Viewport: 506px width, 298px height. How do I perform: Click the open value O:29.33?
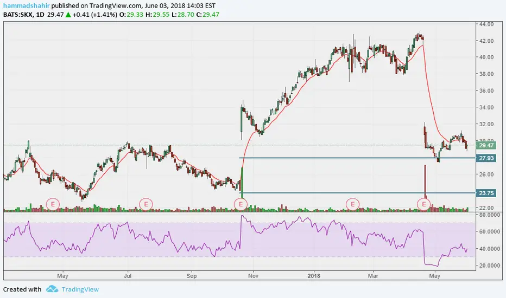(131, 15)
